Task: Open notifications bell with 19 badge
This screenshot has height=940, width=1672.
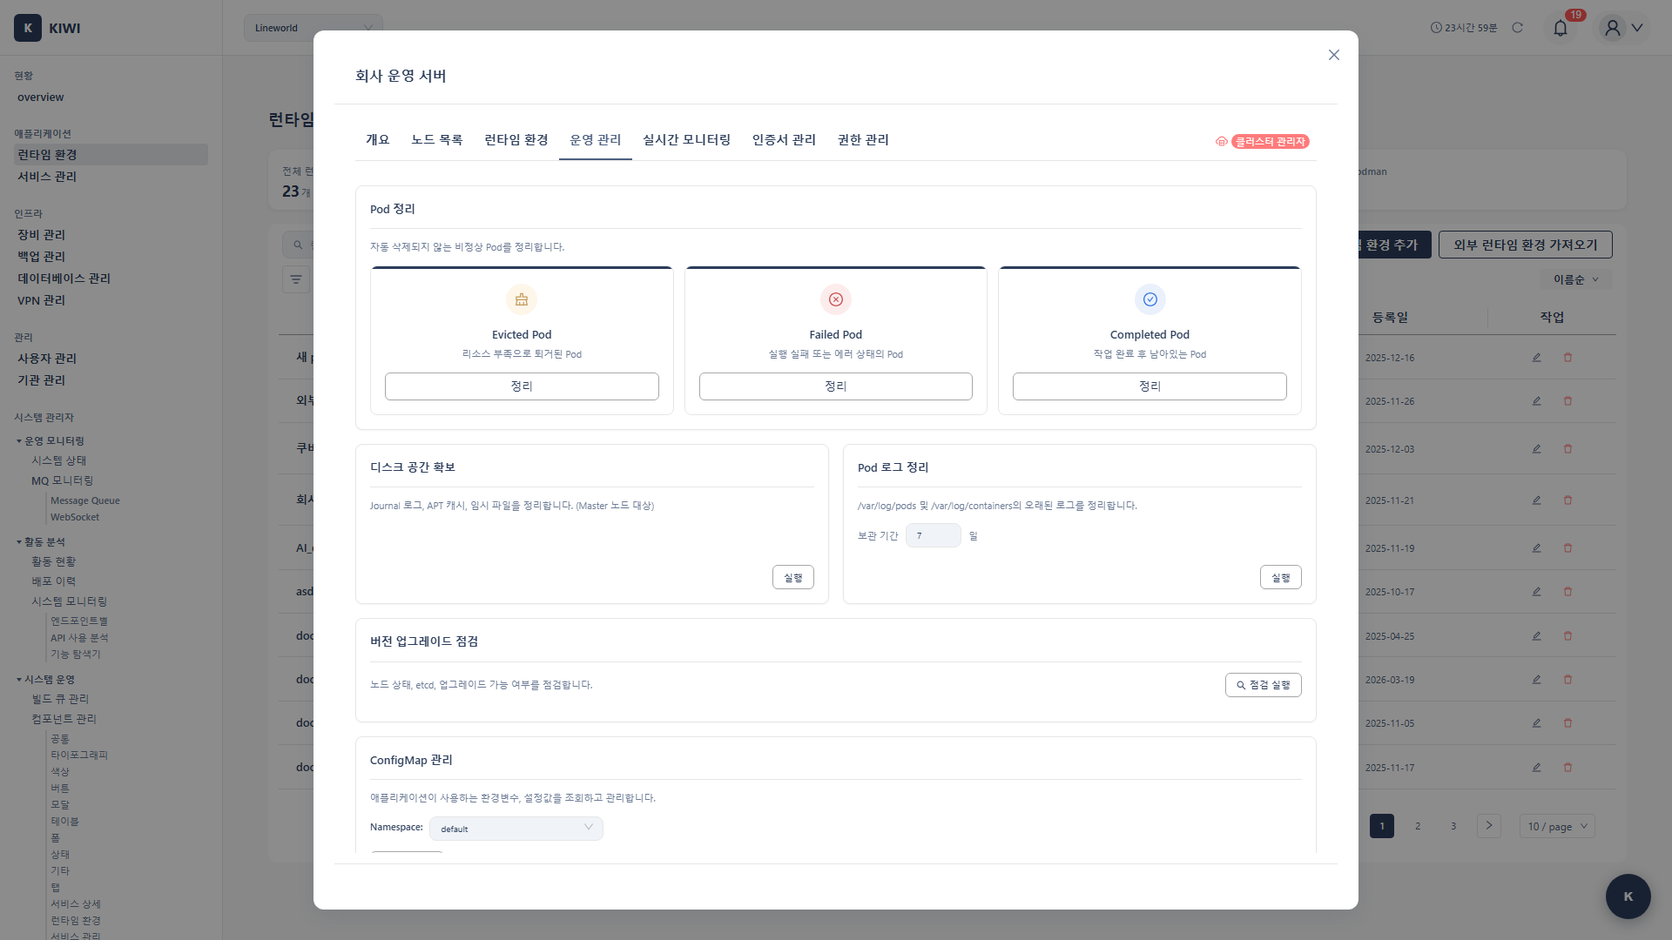Action: pyautogui.click(x=1561, y=28)
